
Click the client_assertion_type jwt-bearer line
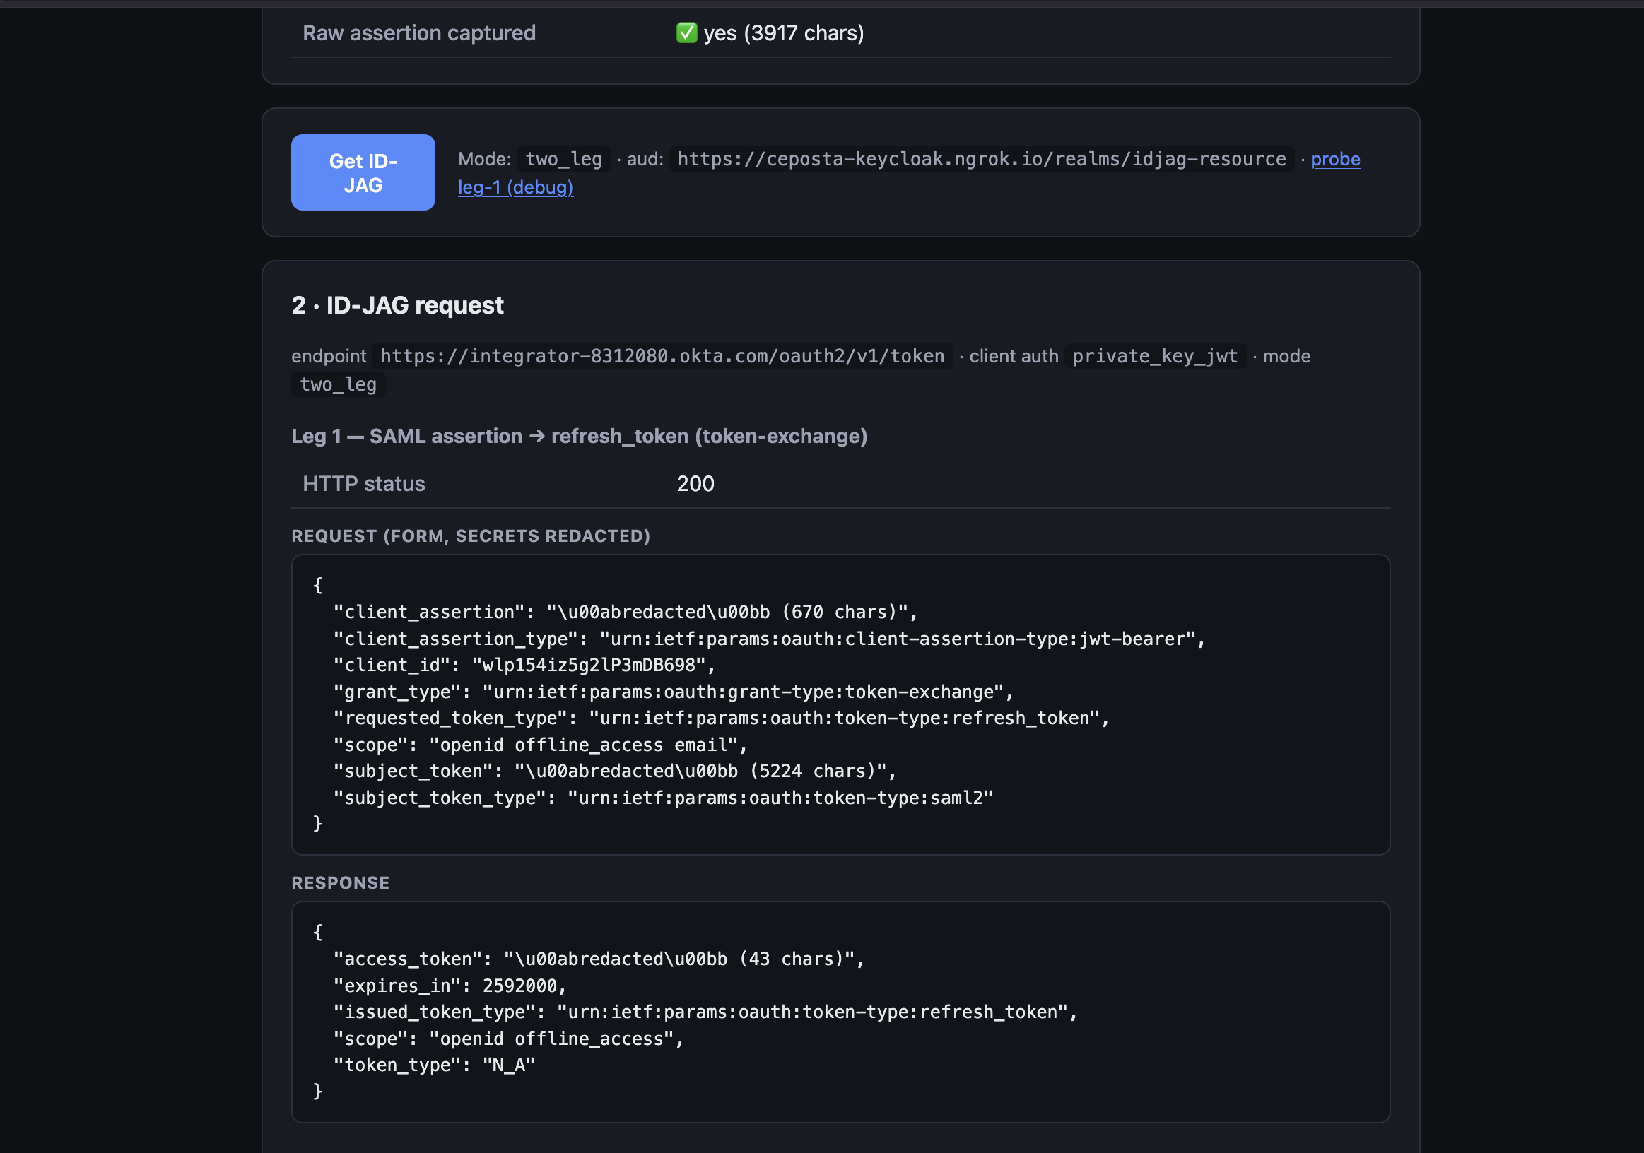(x=769, y=639)
